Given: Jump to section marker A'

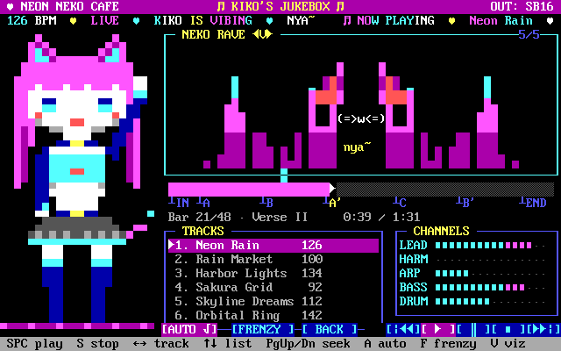Looking at the screenshot, I should coord(331,203).
